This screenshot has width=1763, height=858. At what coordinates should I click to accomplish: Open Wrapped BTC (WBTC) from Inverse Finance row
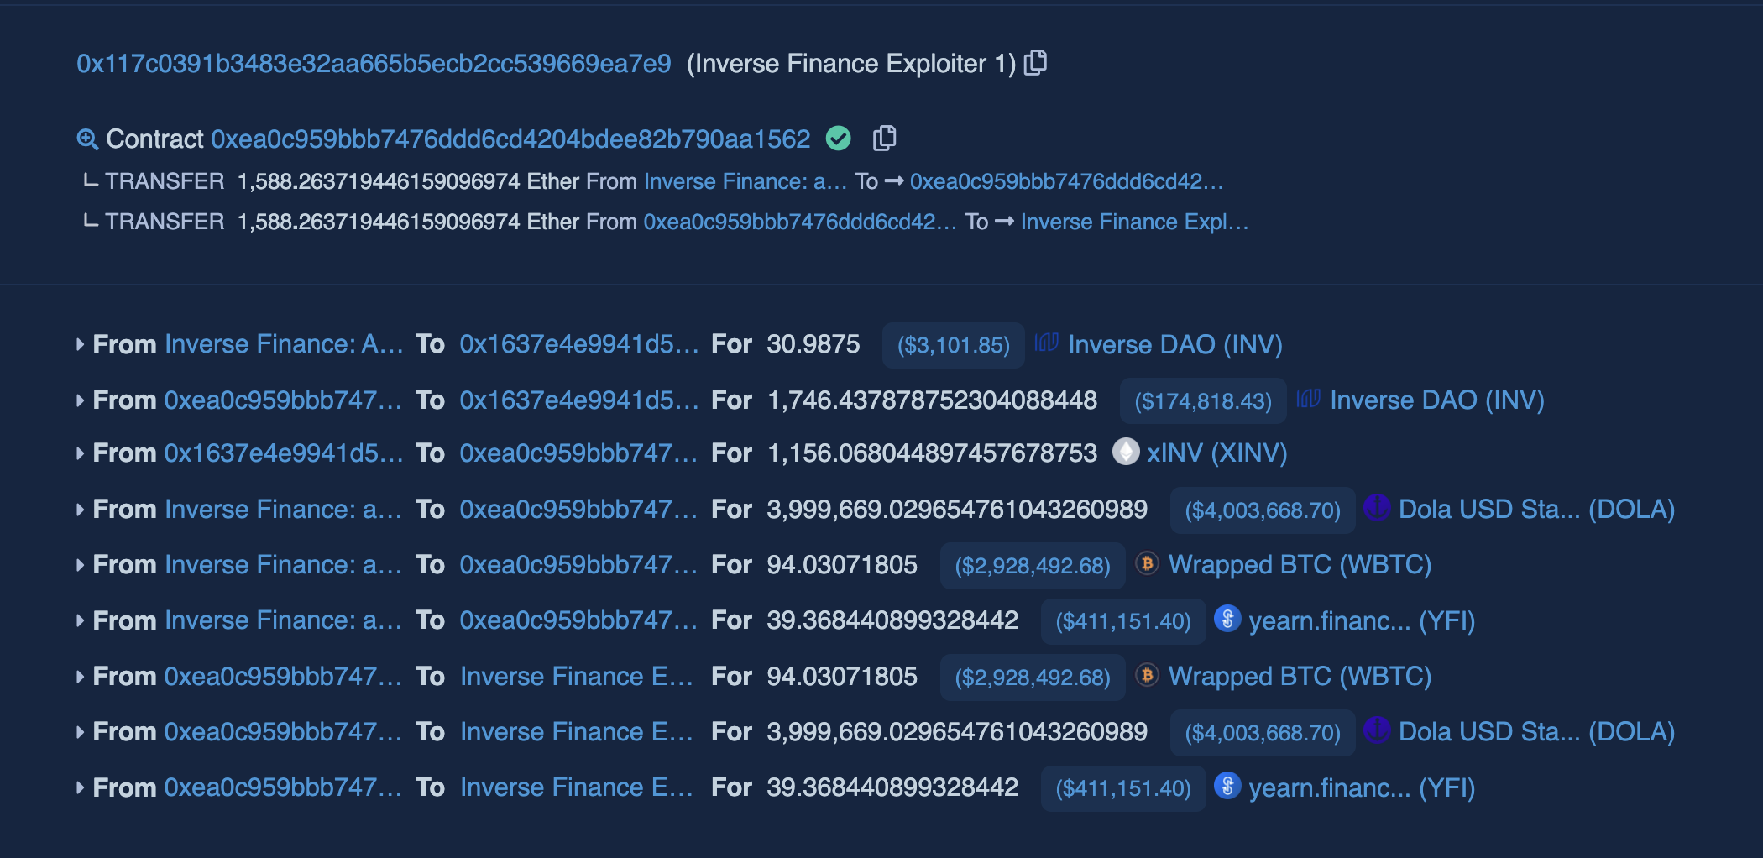[x=1300, y=565]
